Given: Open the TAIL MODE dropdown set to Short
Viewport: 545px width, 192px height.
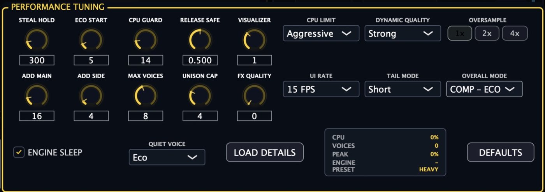Looking at the screenshot, I should (403, 89).
